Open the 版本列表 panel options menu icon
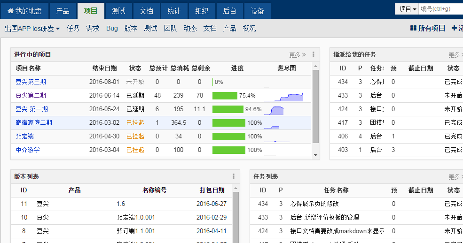The width and height of the screenshot is (463, 243). (x=234, y=176)
